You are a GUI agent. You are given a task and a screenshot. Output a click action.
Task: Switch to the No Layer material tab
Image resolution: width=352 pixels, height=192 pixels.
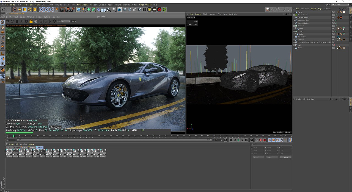click(x=17, y=148)
